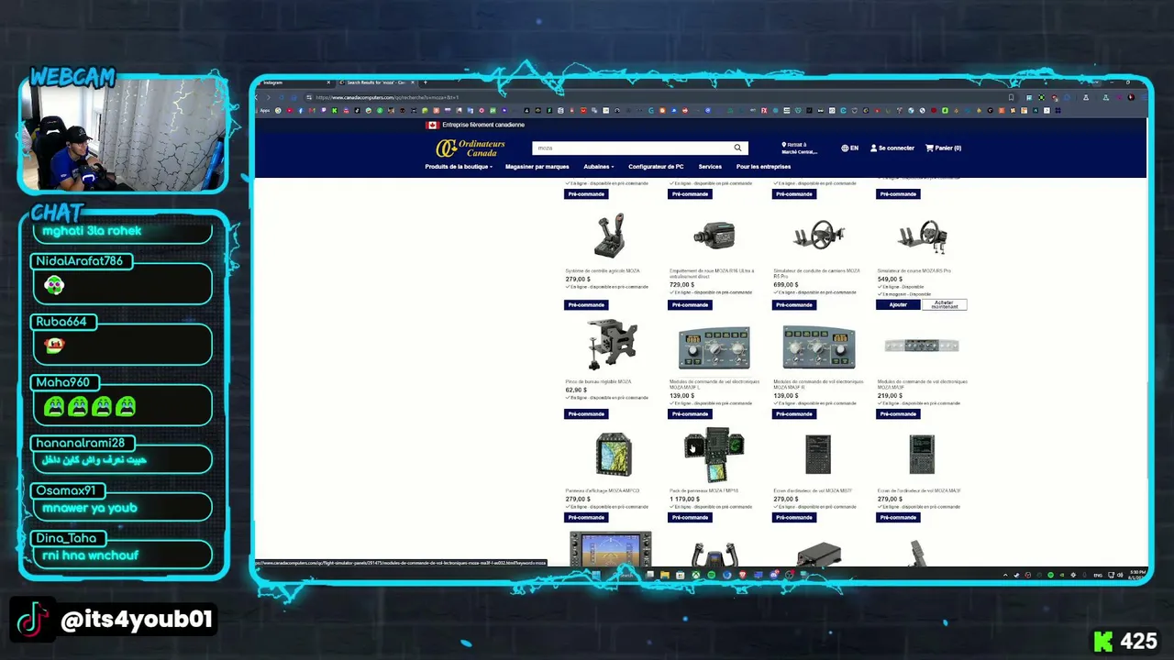This screenshot has width=1174, height=660.
Task: Open Magasiner par marques menu item
Action: pos(537,167)
